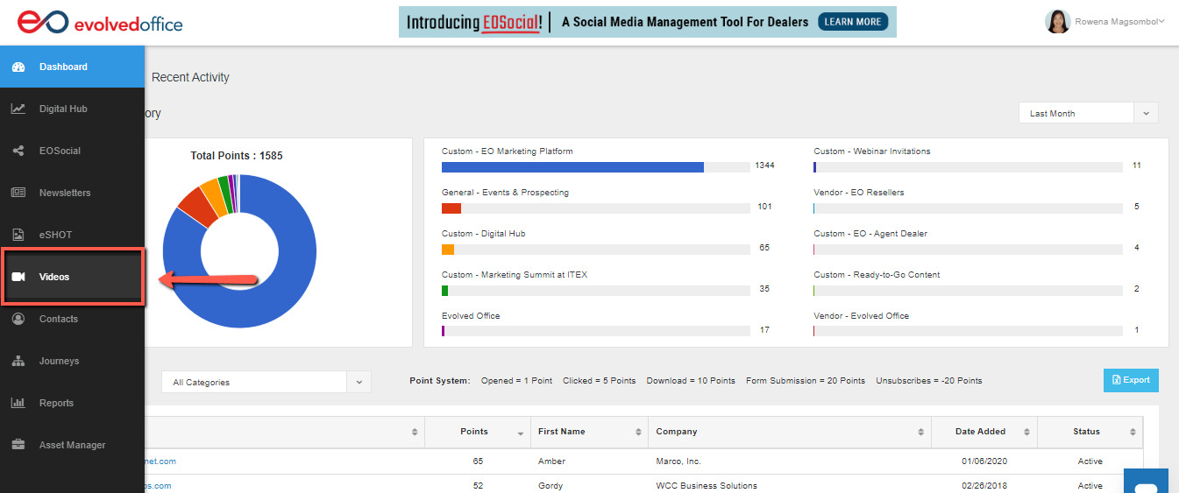Click Learn More on EOSocial banner
The width and height of the screenshot is (1179, 493).
(x=853, y=22)
